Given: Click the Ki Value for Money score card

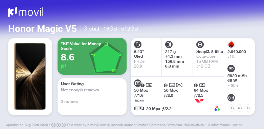Looking at the screenshot, I should [92, 56].
